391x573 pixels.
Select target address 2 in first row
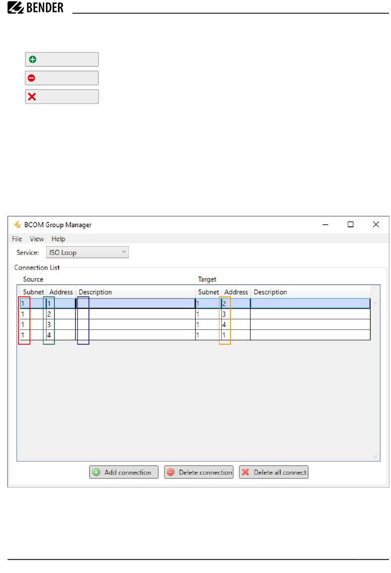[235, 303]
